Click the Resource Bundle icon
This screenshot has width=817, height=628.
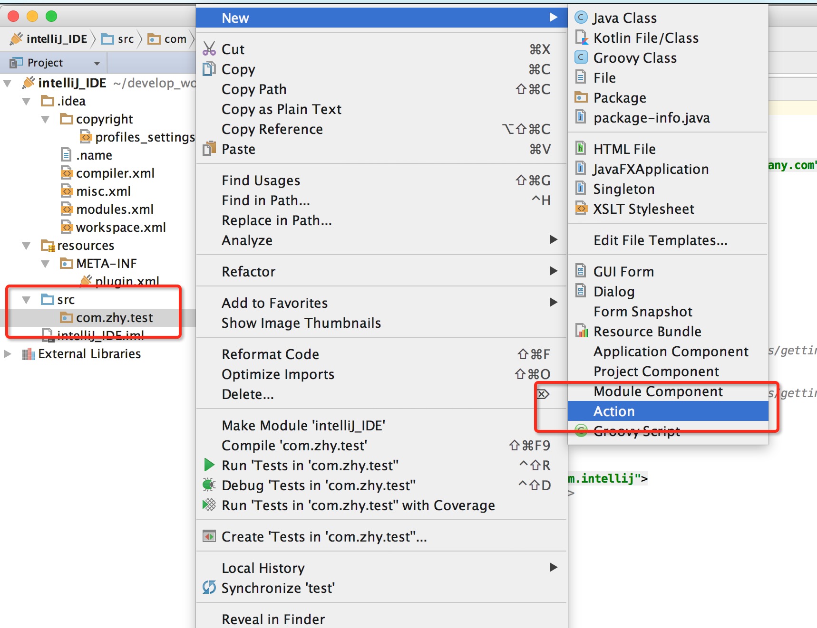coord(581,331)
